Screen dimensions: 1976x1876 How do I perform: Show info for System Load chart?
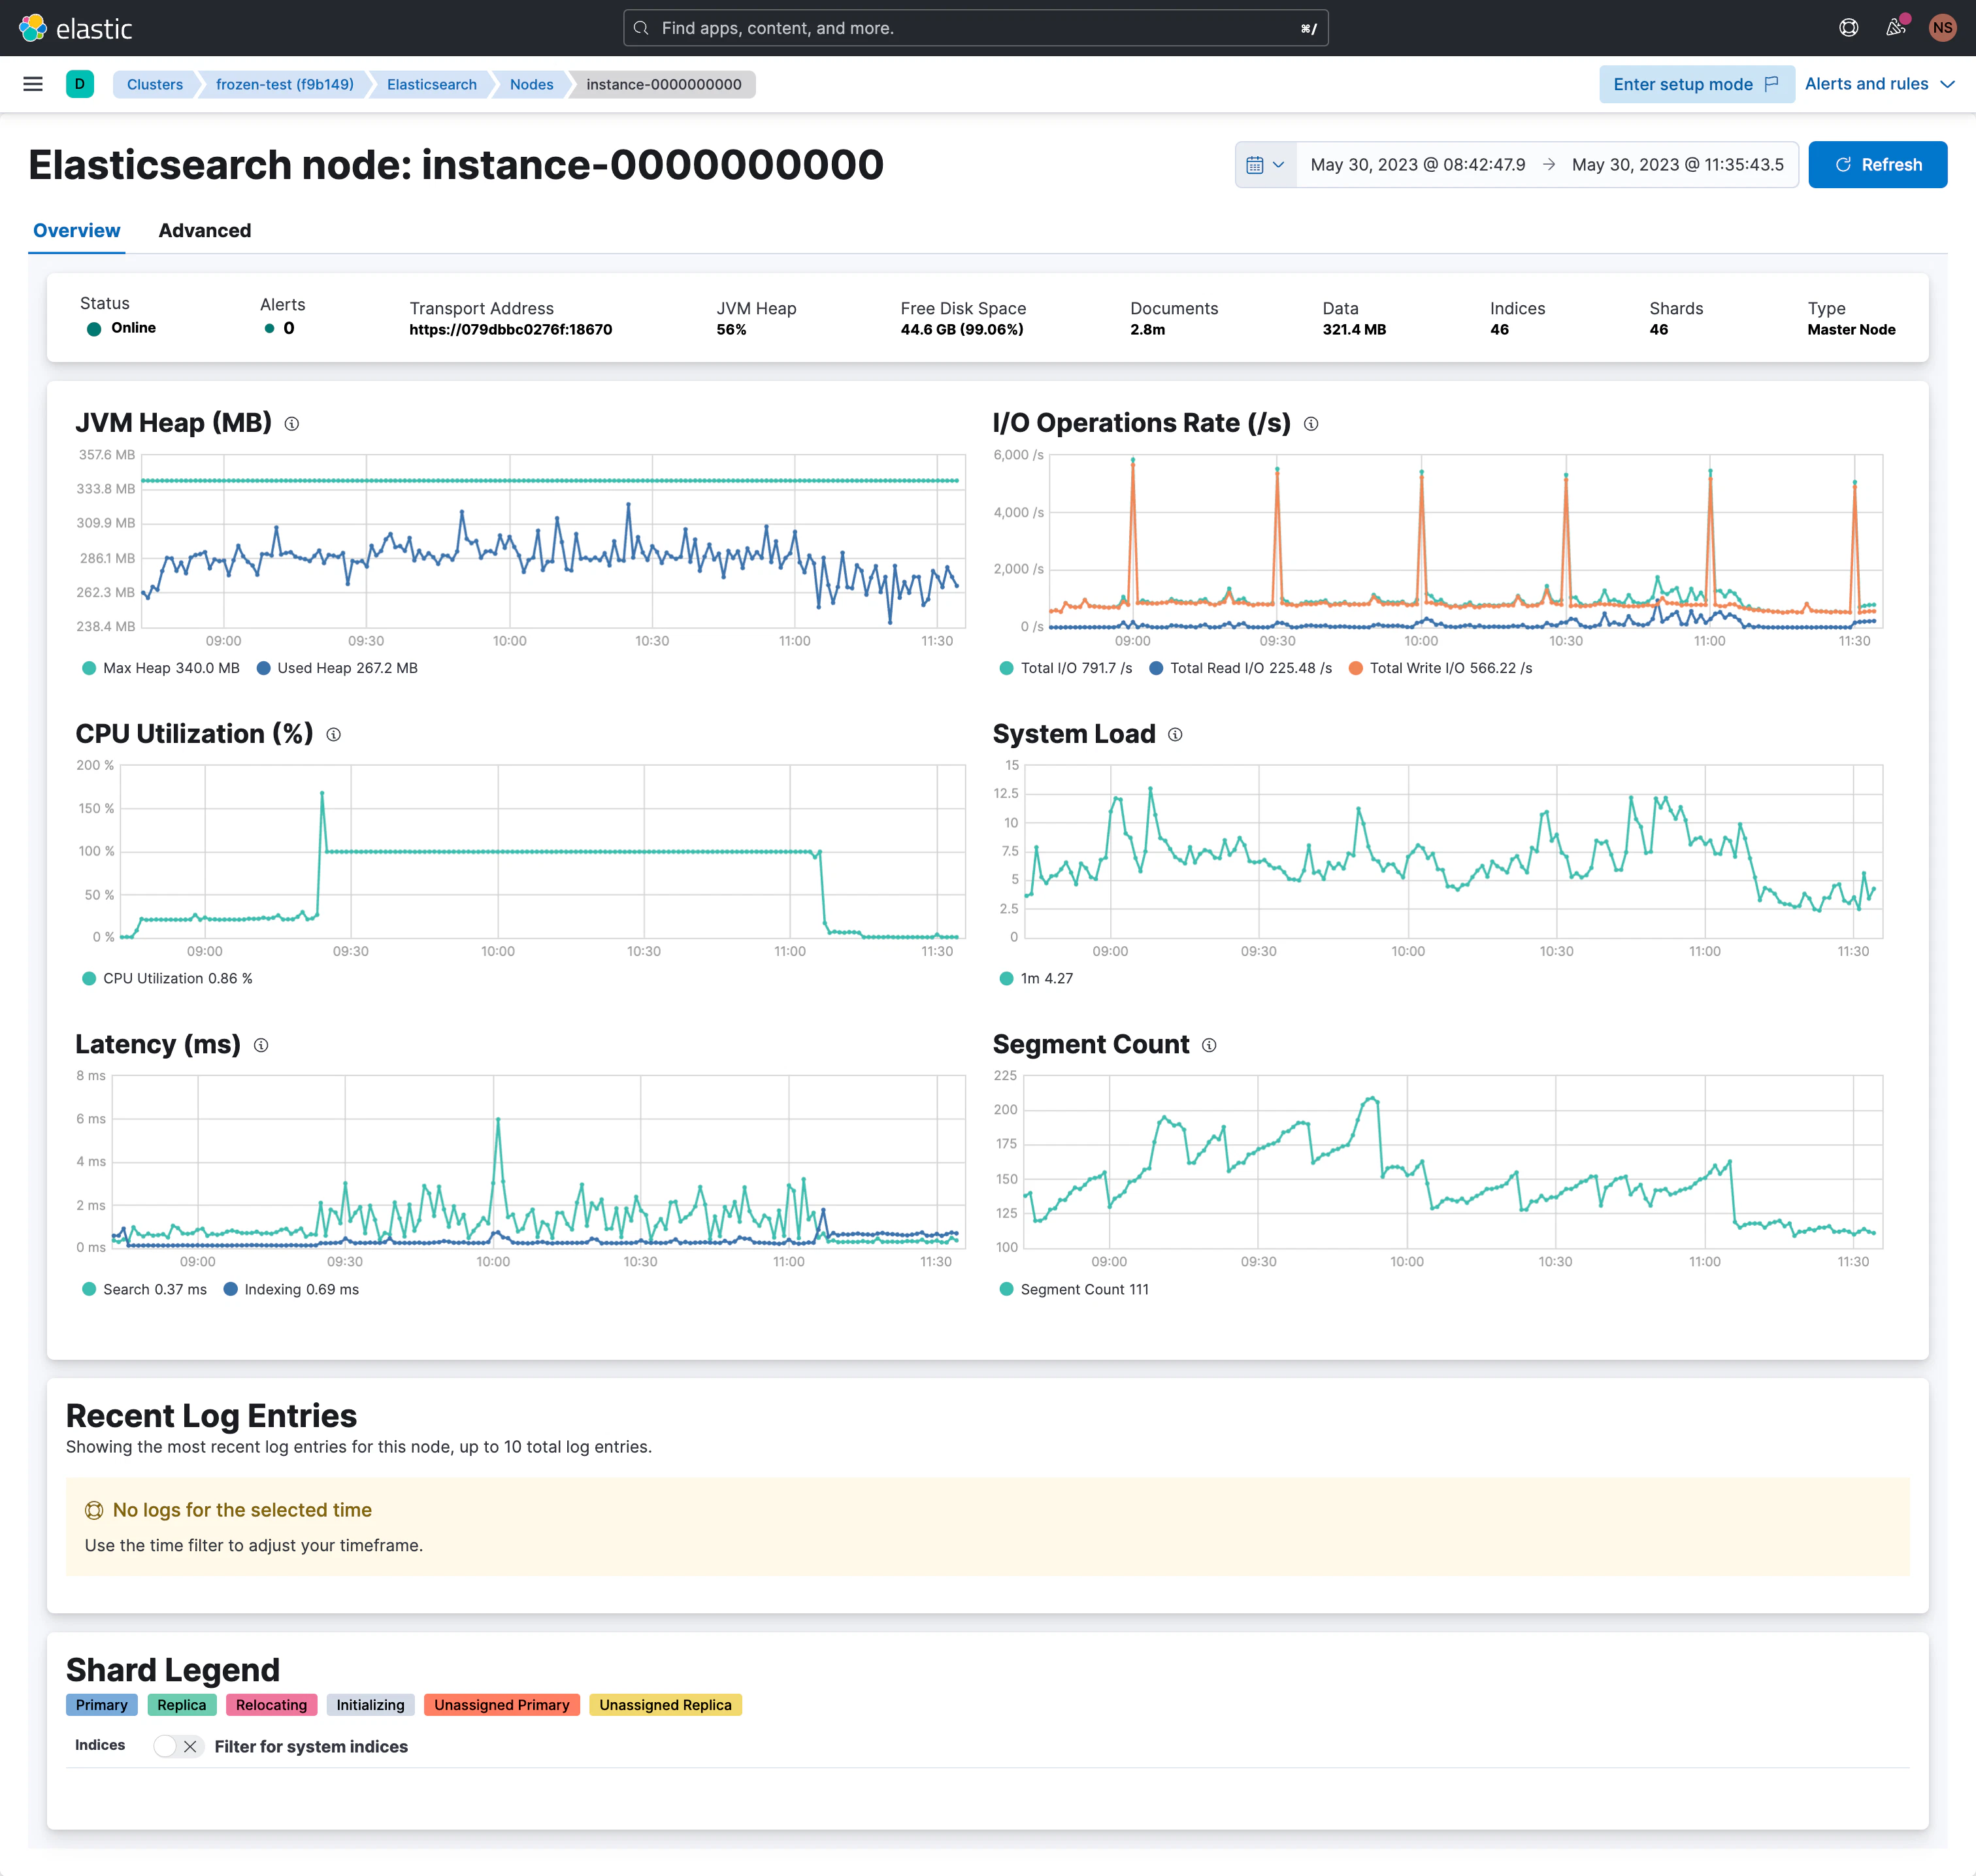coord(1176,735)
